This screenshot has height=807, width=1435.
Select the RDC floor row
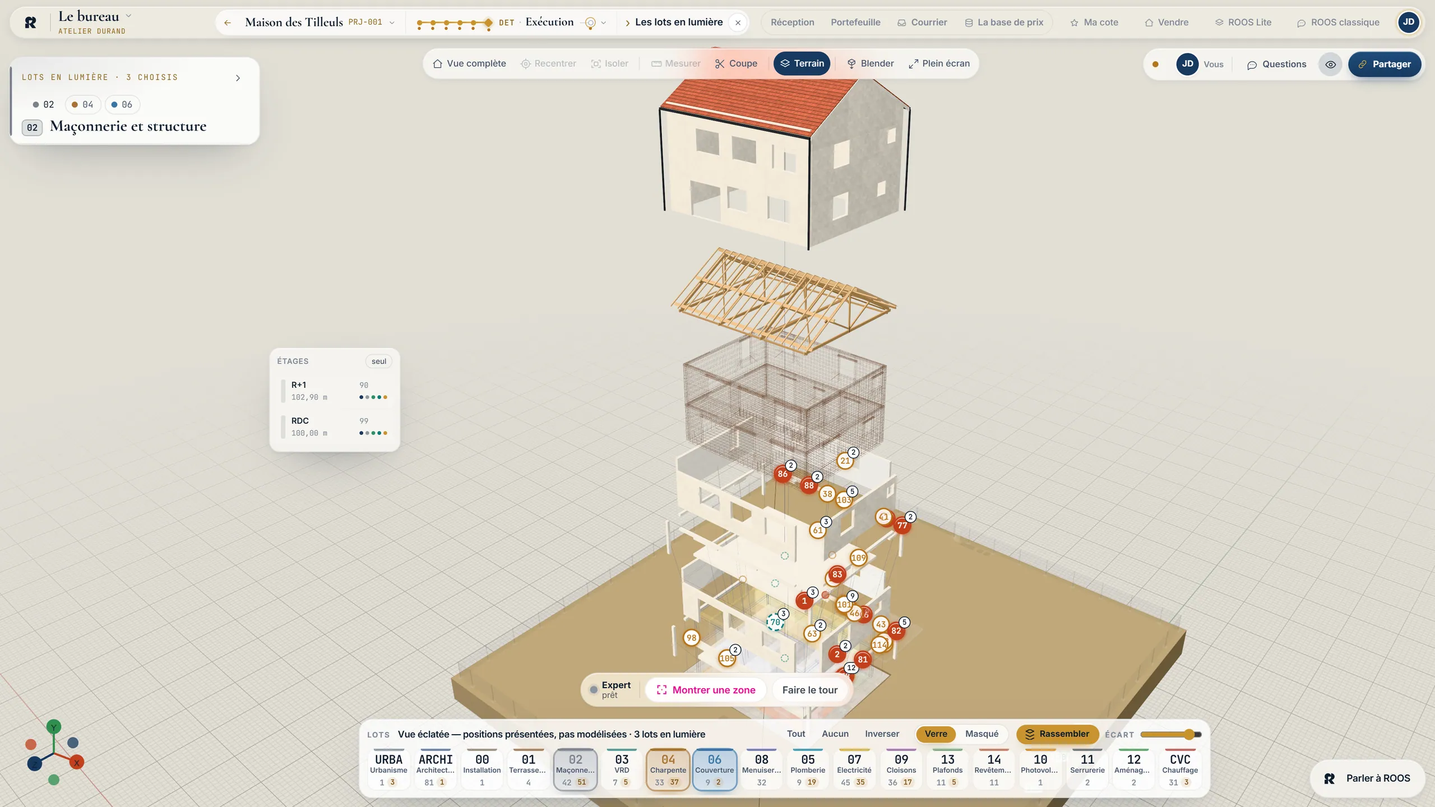pyautogui.click(x=335, y=427)
